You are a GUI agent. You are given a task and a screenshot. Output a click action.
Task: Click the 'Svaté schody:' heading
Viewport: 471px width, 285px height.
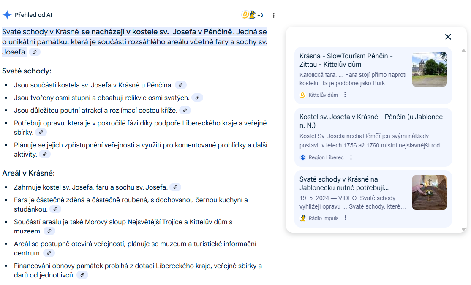tap(27, 71)
